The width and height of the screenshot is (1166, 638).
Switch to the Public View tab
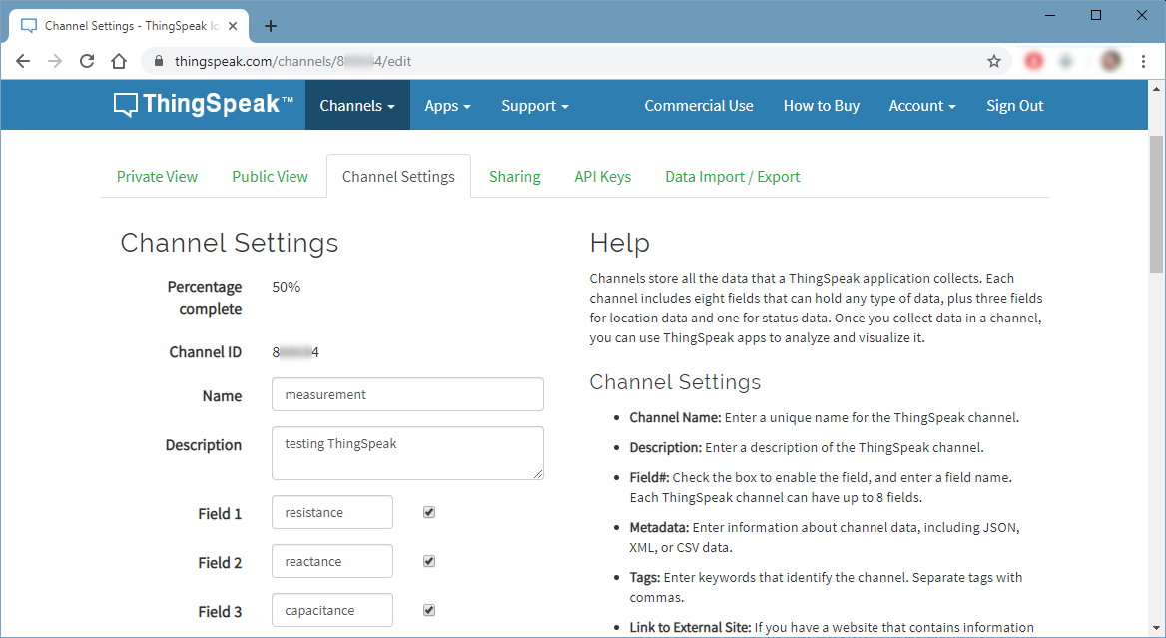pyautogui.click(x=270, y=177)
